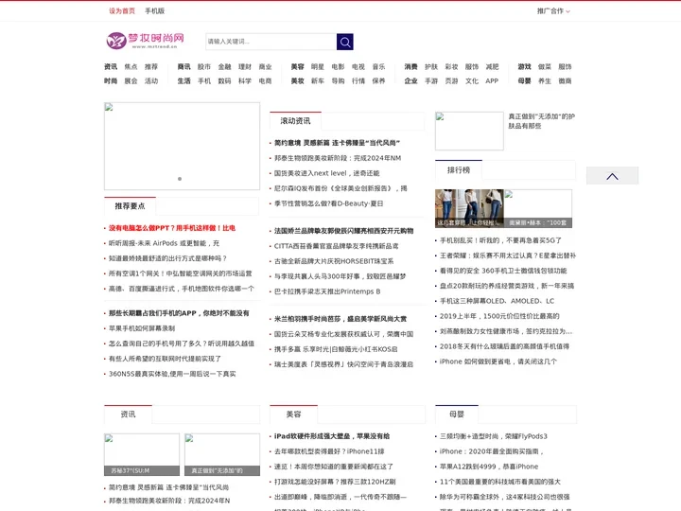
Task: Open the 护肤 navigation item
Action: (431, 66)
